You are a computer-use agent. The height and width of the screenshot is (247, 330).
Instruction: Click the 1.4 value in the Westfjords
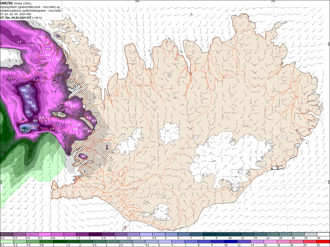(x=42, y=61)
